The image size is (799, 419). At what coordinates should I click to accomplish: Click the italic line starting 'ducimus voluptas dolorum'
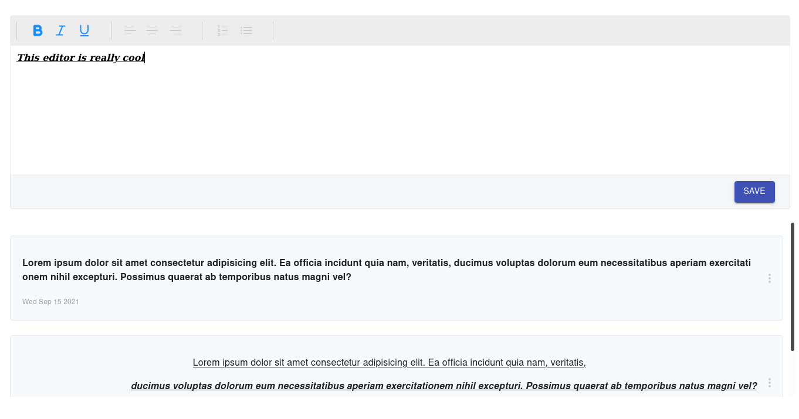click(x=444, y=386)
